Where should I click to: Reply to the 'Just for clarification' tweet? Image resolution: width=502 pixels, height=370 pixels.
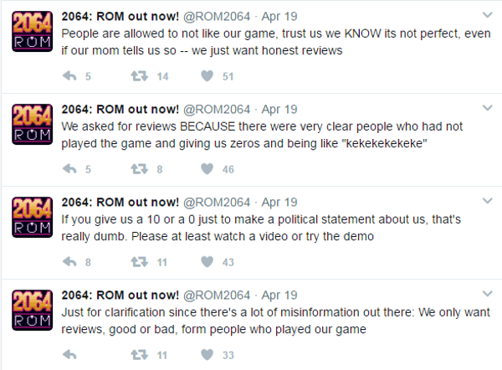click(69, 355)
